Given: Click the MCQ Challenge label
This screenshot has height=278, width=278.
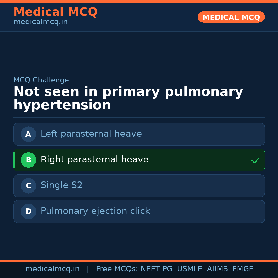Looking at the screenshot, I should (41, 80).
